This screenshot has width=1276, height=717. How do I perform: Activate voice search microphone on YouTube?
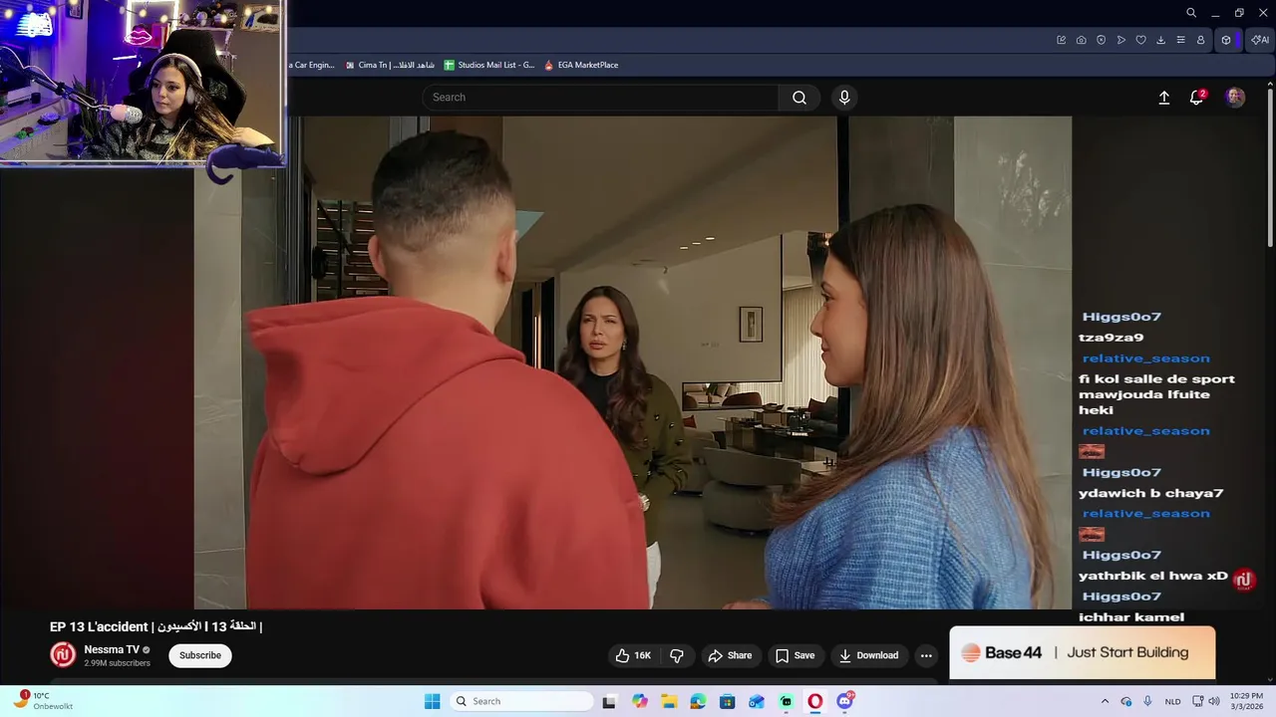[x=844, y=98]
